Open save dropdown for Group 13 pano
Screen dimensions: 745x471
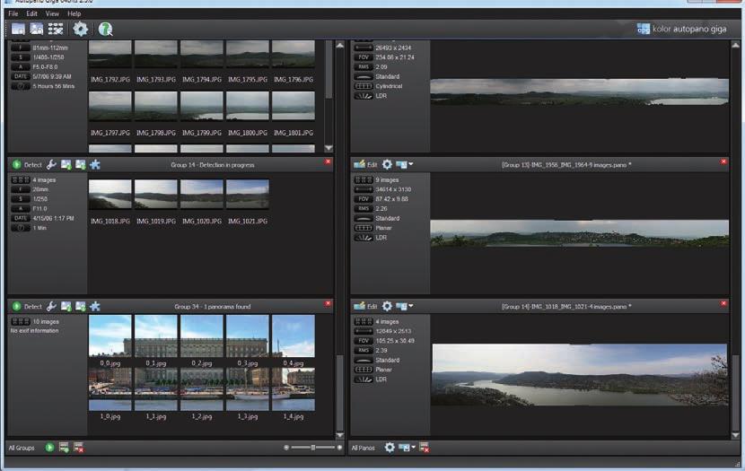point(404,164)
